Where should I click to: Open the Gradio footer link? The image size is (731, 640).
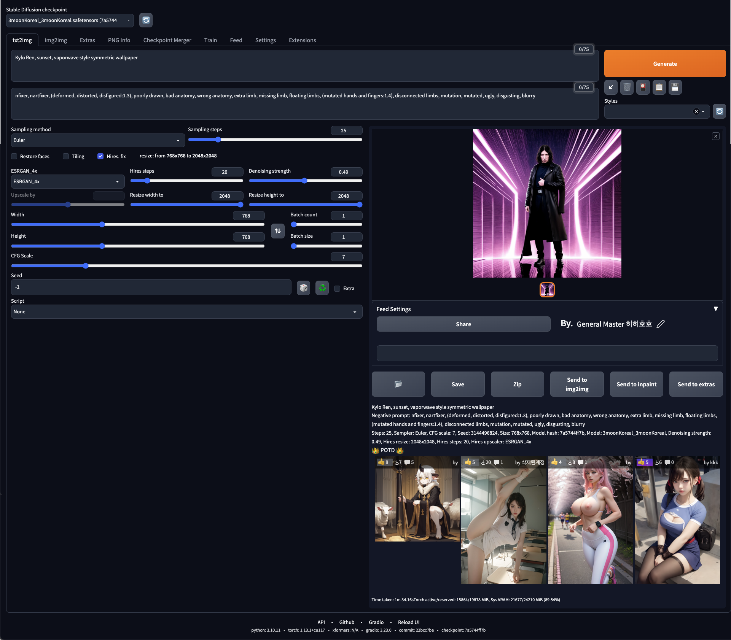tap(376, 622)
